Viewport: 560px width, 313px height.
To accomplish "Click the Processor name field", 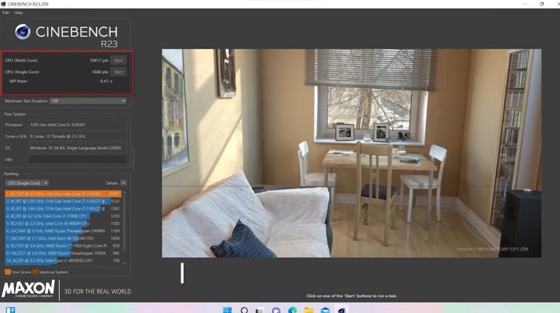I will coord(78,125).
